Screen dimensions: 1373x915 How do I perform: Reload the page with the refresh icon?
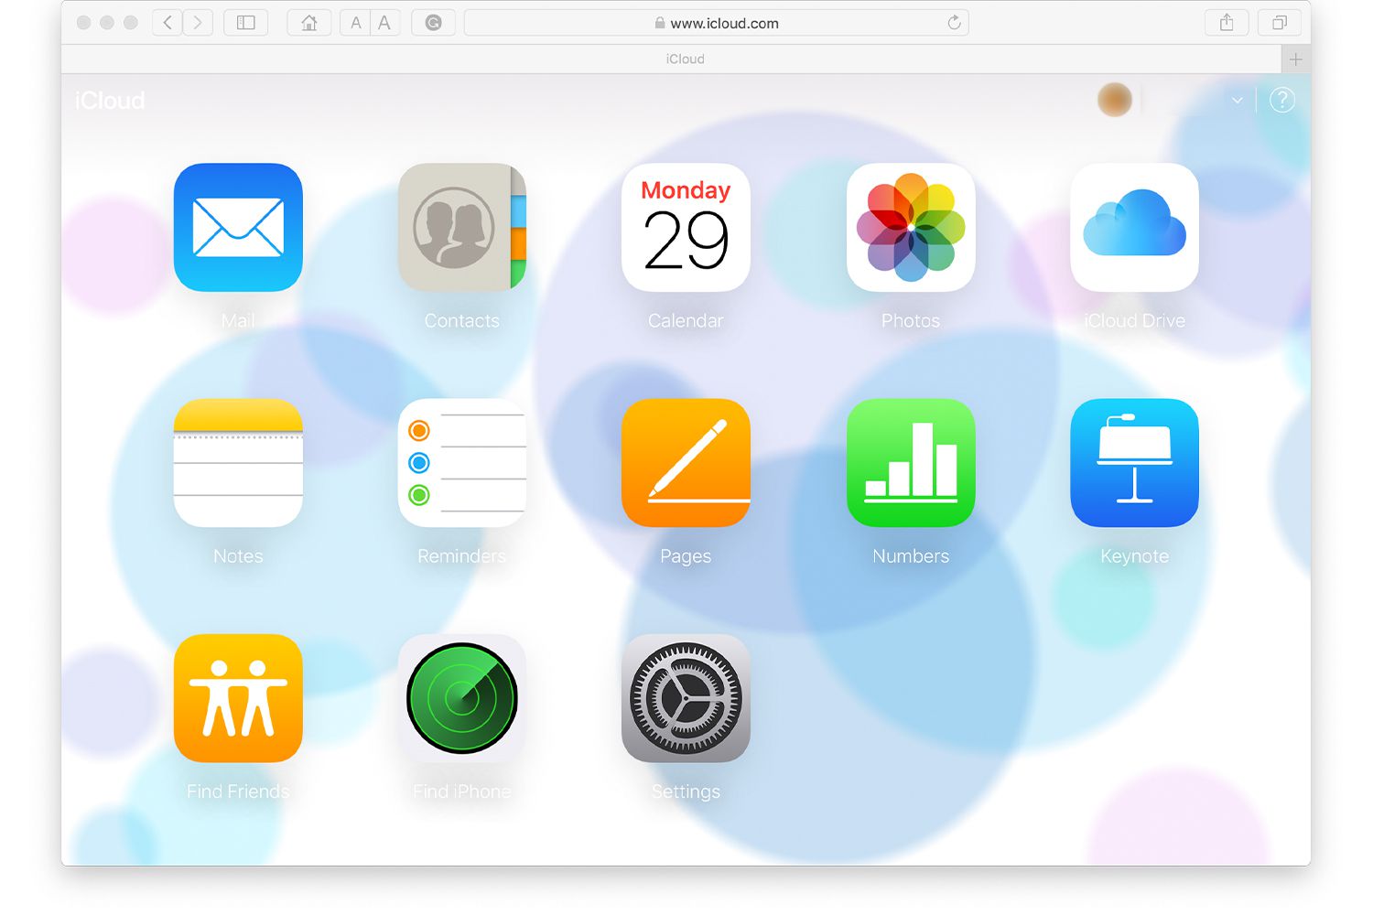(x=954, y=23)
